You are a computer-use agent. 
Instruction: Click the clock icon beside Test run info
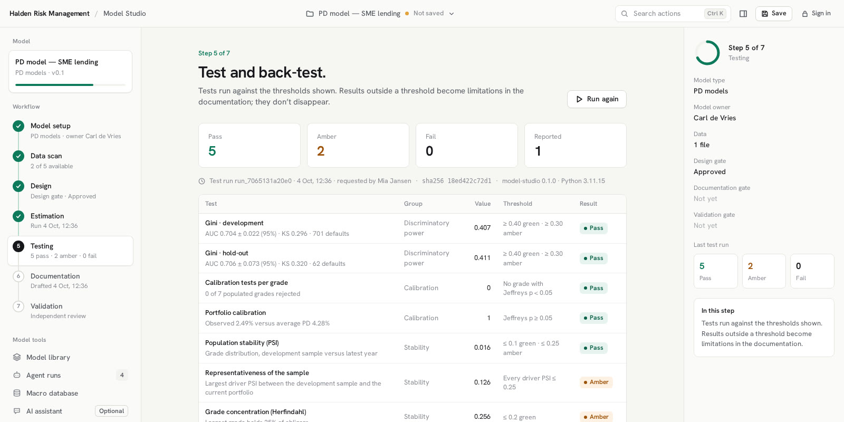pyautogui.click(x=202, y=181)
